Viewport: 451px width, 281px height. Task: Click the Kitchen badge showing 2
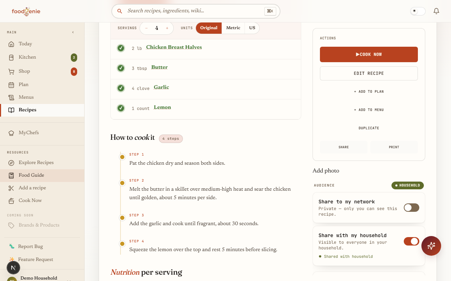[x=74, y=58]
